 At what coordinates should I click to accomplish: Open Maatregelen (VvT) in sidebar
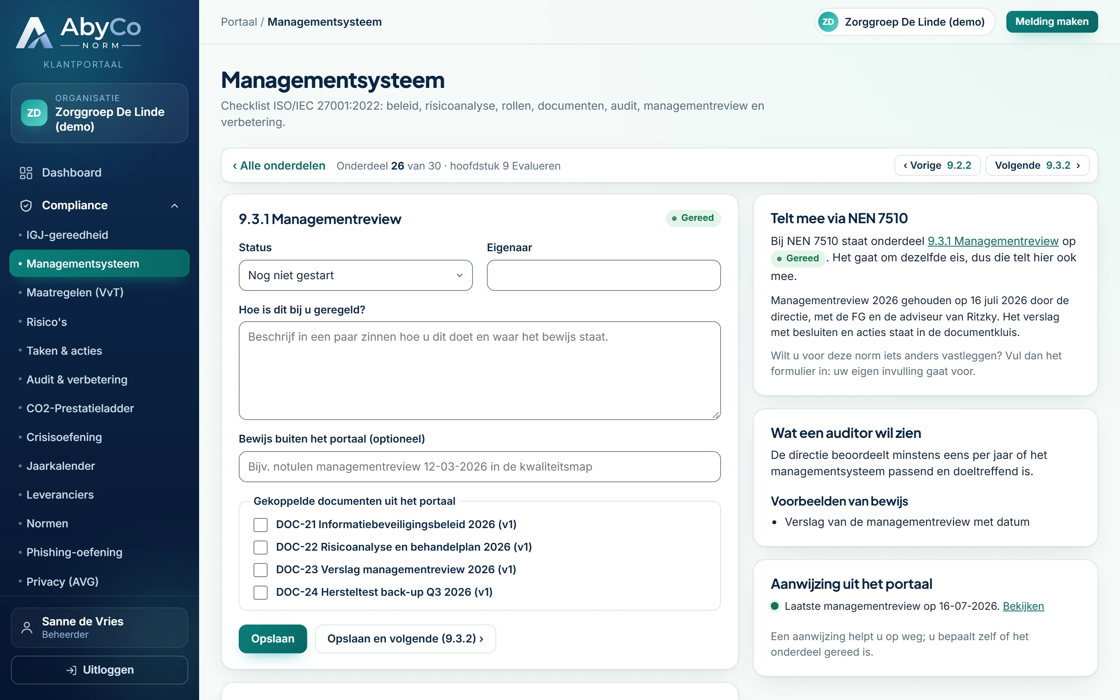click(x=100, y=292)
